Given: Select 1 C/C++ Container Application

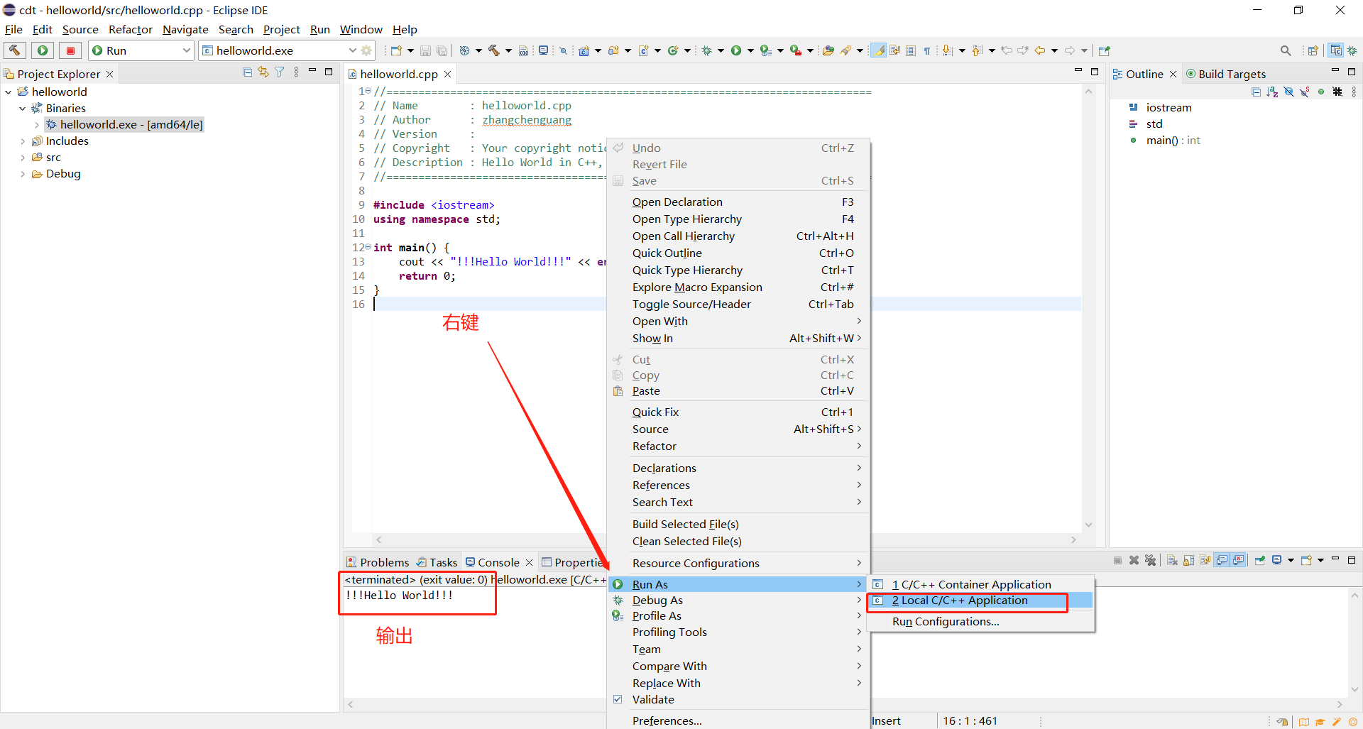Looking at the screenshot, I should 980,585.
